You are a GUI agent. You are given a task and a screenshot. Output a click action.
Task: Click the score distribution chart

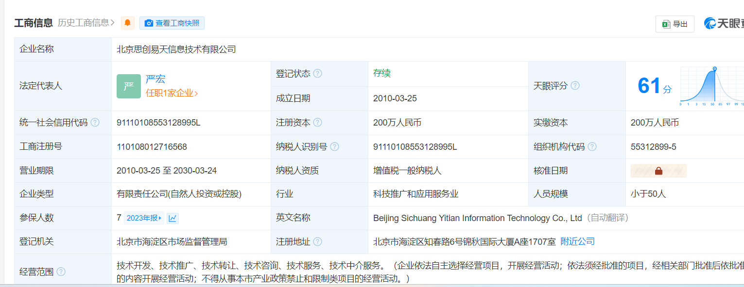pos(711,86)
